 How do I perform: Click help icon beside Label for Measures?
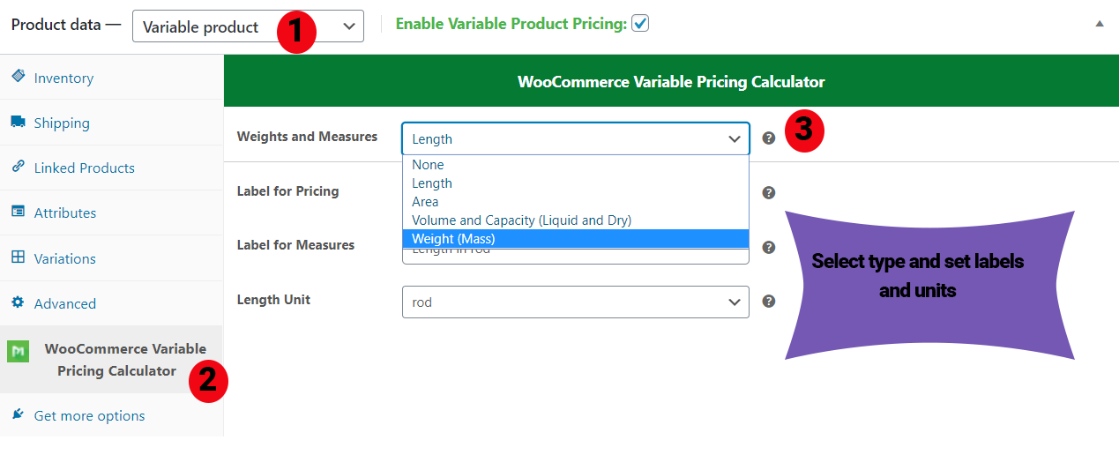[x=769, y=247]
